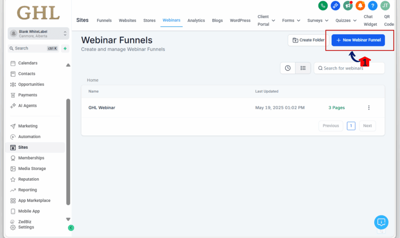Click the Create Folder button
The image size is (400, 238).
[x=308, y=40]
